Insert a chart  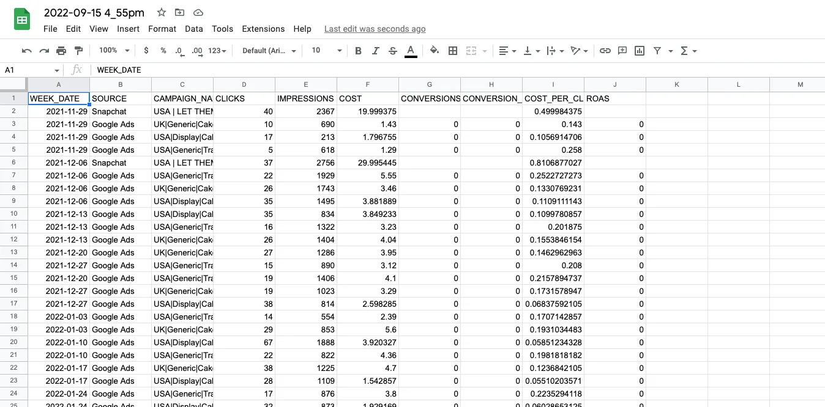[x=640, y=51]
